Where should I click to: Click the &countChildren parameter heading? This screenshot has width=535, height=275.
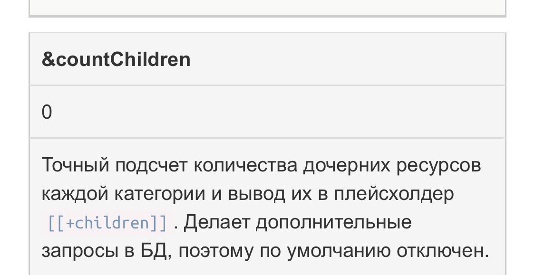[x=116, y=59]
